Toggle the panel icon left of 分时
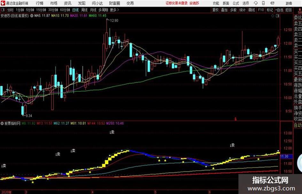302x194 pixels. [x=3, y=10]
